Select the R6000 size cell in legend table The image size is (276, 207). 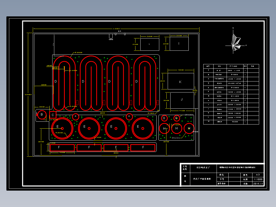(235, 122)
